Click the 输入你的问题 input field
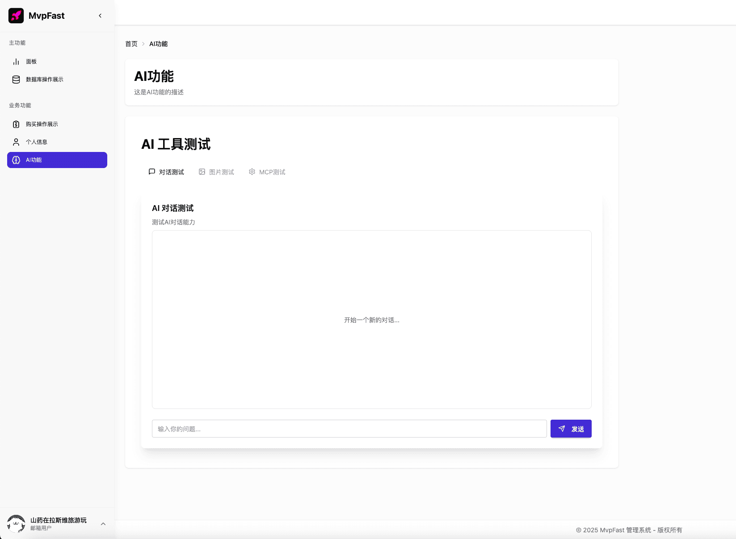 coord(349,429)
